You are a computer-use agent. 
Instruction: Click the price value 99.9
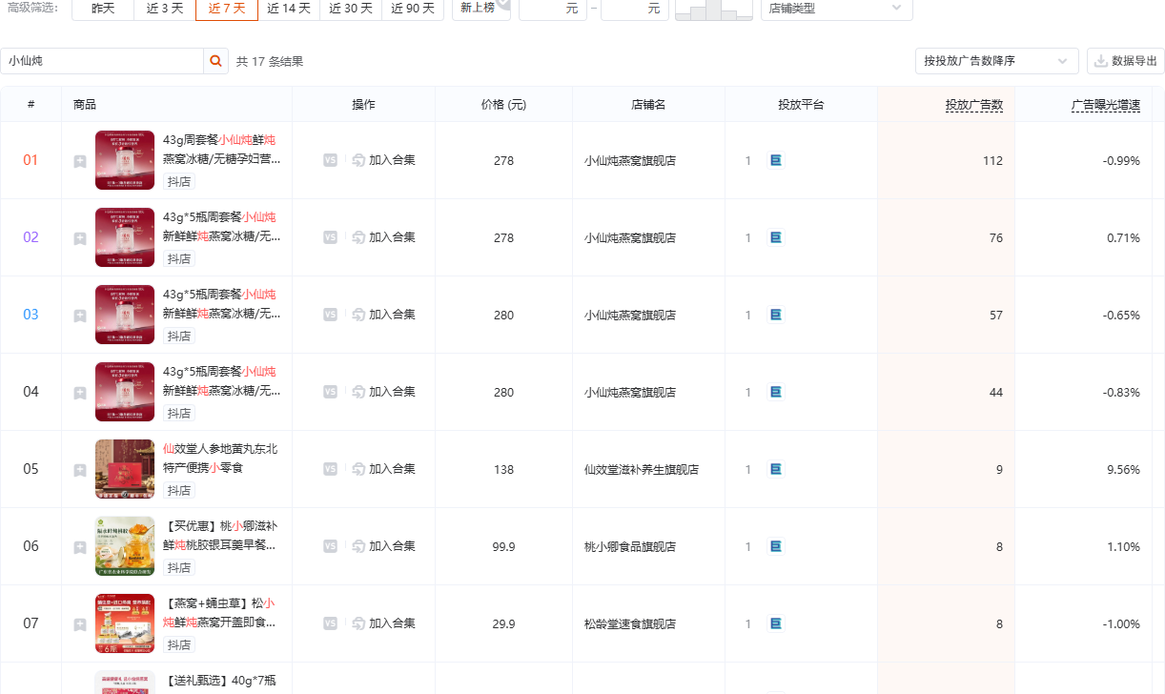pyautogui.click(x=503, y=547)
